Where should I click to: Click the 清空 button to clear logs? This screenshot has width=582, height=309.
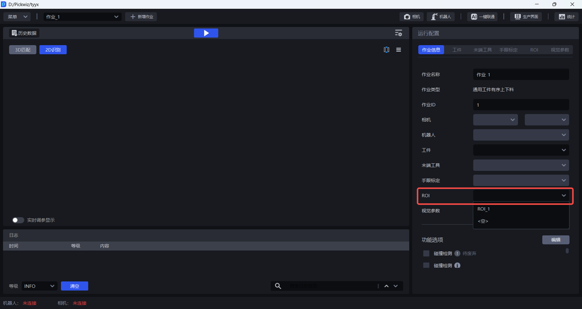(75, 286)
